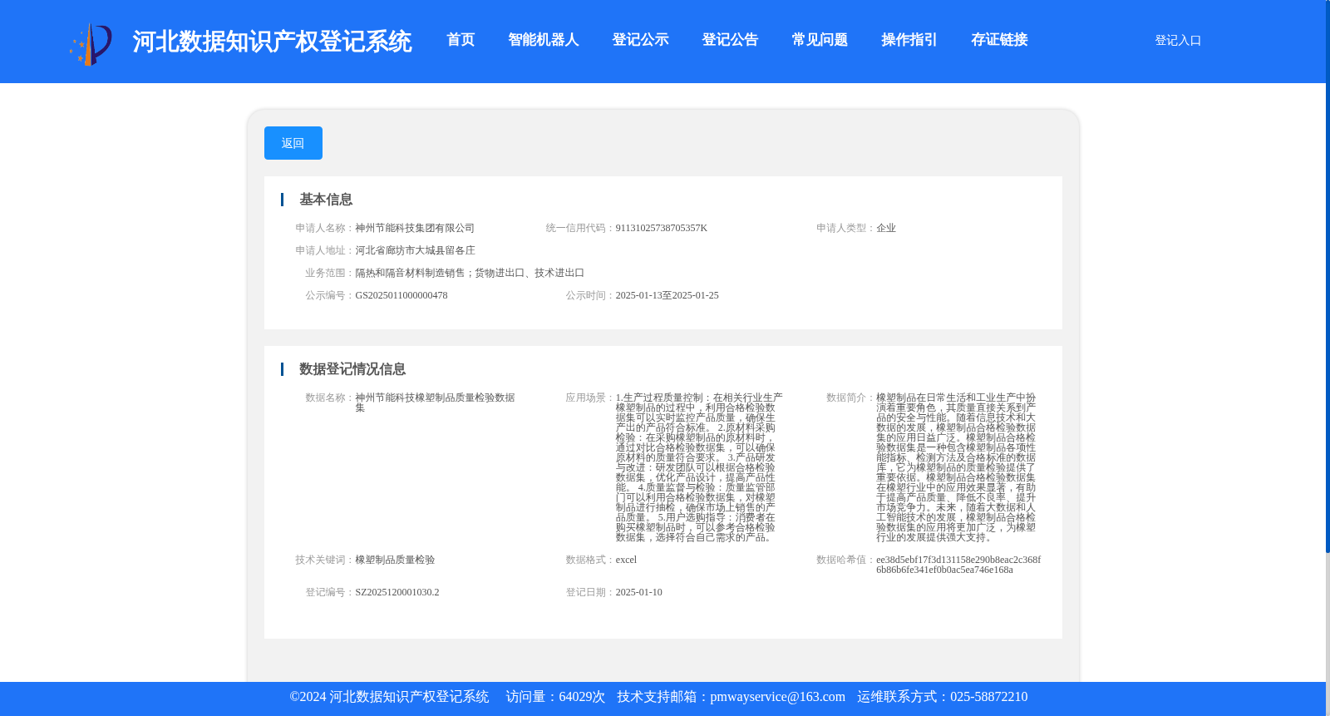Screen dimensions: 1330x716
Task: Click the 数据登记情况信息 section heading
Action: [352, 369]
